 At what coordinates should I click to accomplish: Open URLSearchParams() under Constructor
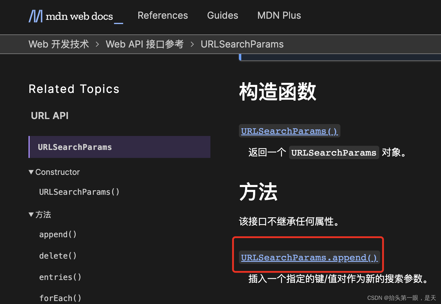click(x=79, y=192)
